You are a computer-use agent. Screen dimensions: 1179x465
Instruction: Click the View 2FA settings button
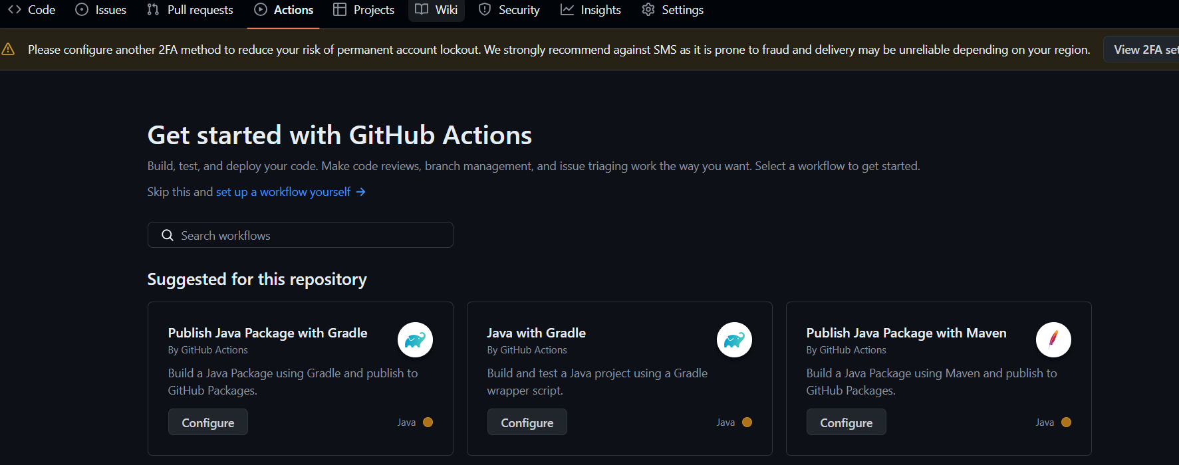(1142, 50)
